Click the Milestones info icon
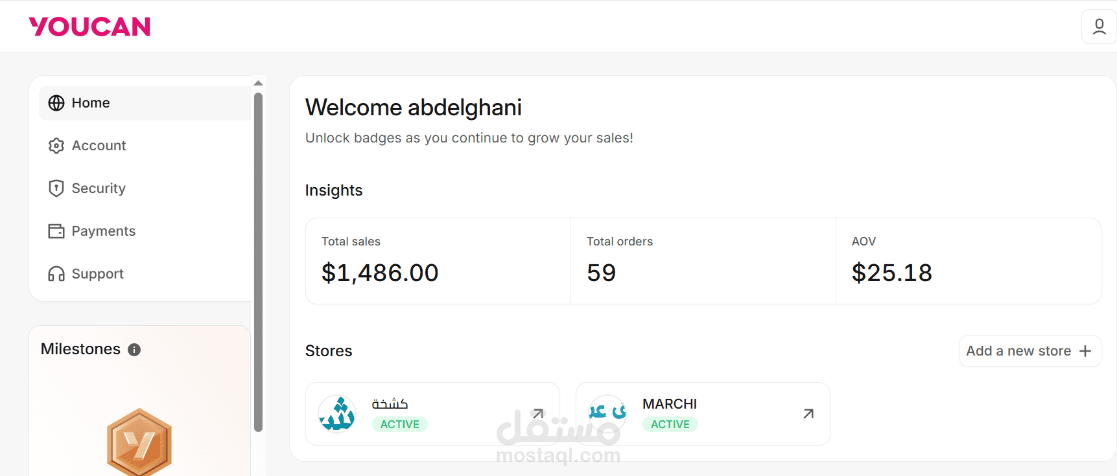This screenshot has height=476, width=1117. (134, 350)
